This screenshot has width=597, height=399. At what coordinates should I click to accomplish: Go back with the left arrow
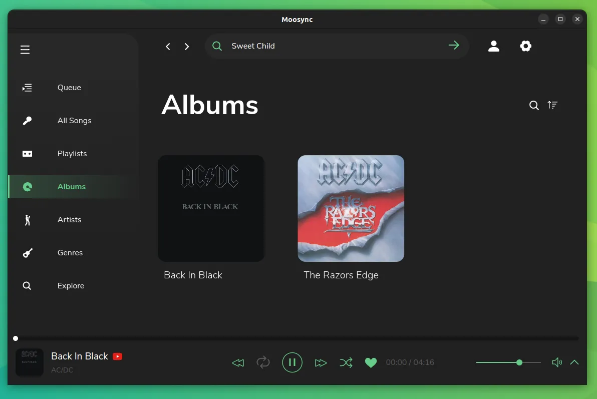click(x=168, y=47)
